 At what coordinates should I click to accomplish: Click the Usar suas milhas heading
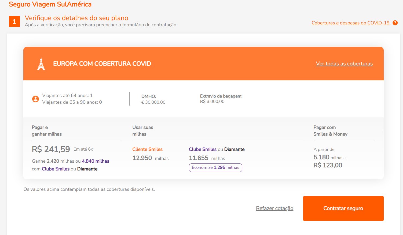click(142, 131)
